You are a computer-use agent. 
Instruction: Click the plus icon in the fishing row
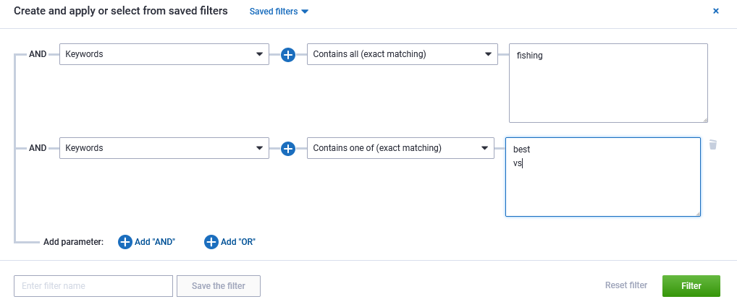287,55
